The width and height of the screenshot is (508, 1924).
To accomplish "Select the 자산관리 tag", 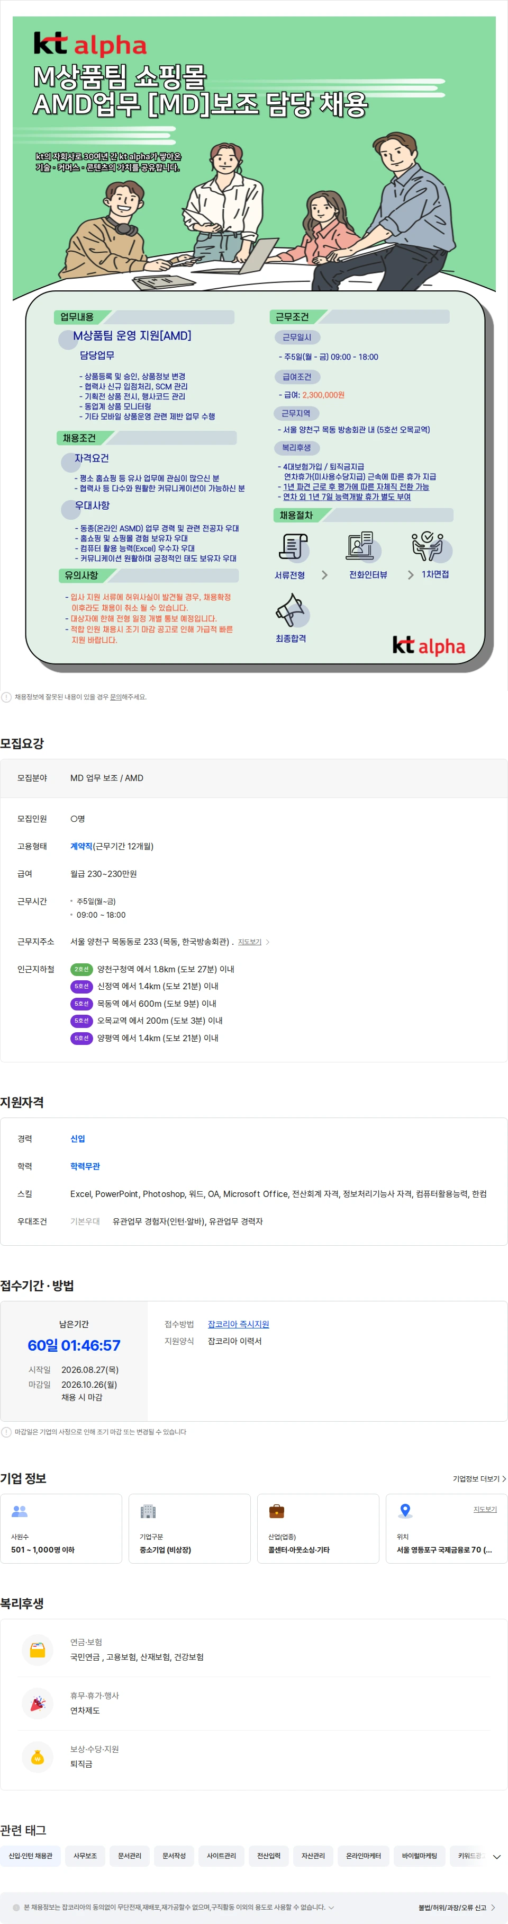I will [313, 1856].
